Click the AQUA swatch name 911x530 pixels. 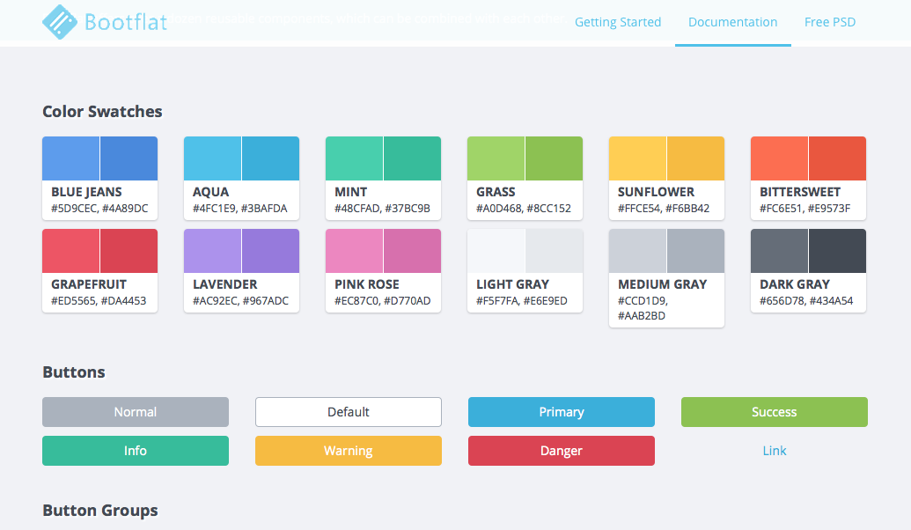point(211,192)
